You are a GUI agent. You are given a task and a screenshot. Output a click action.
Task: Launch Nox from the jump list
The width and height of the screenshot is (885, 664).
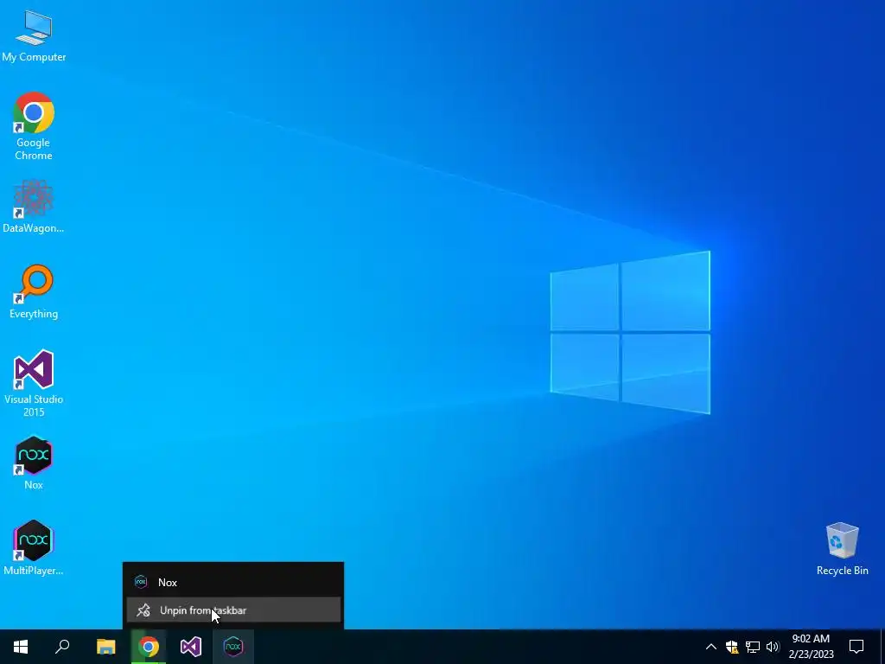(233, 582)
